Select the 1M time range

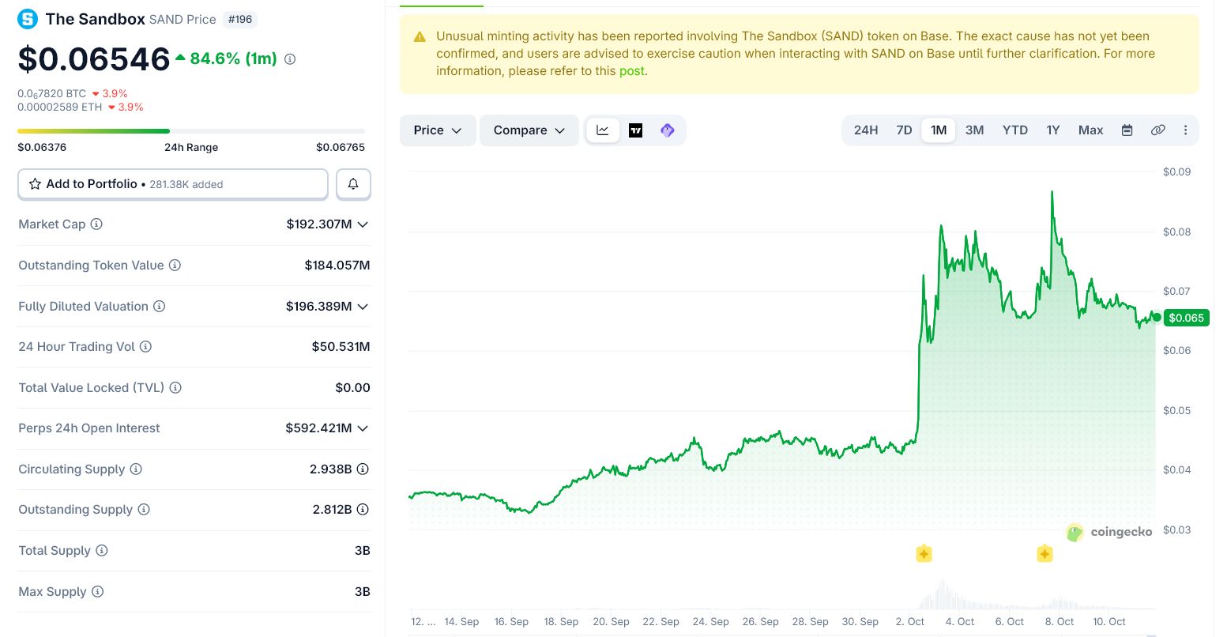[x=939, y=130]
